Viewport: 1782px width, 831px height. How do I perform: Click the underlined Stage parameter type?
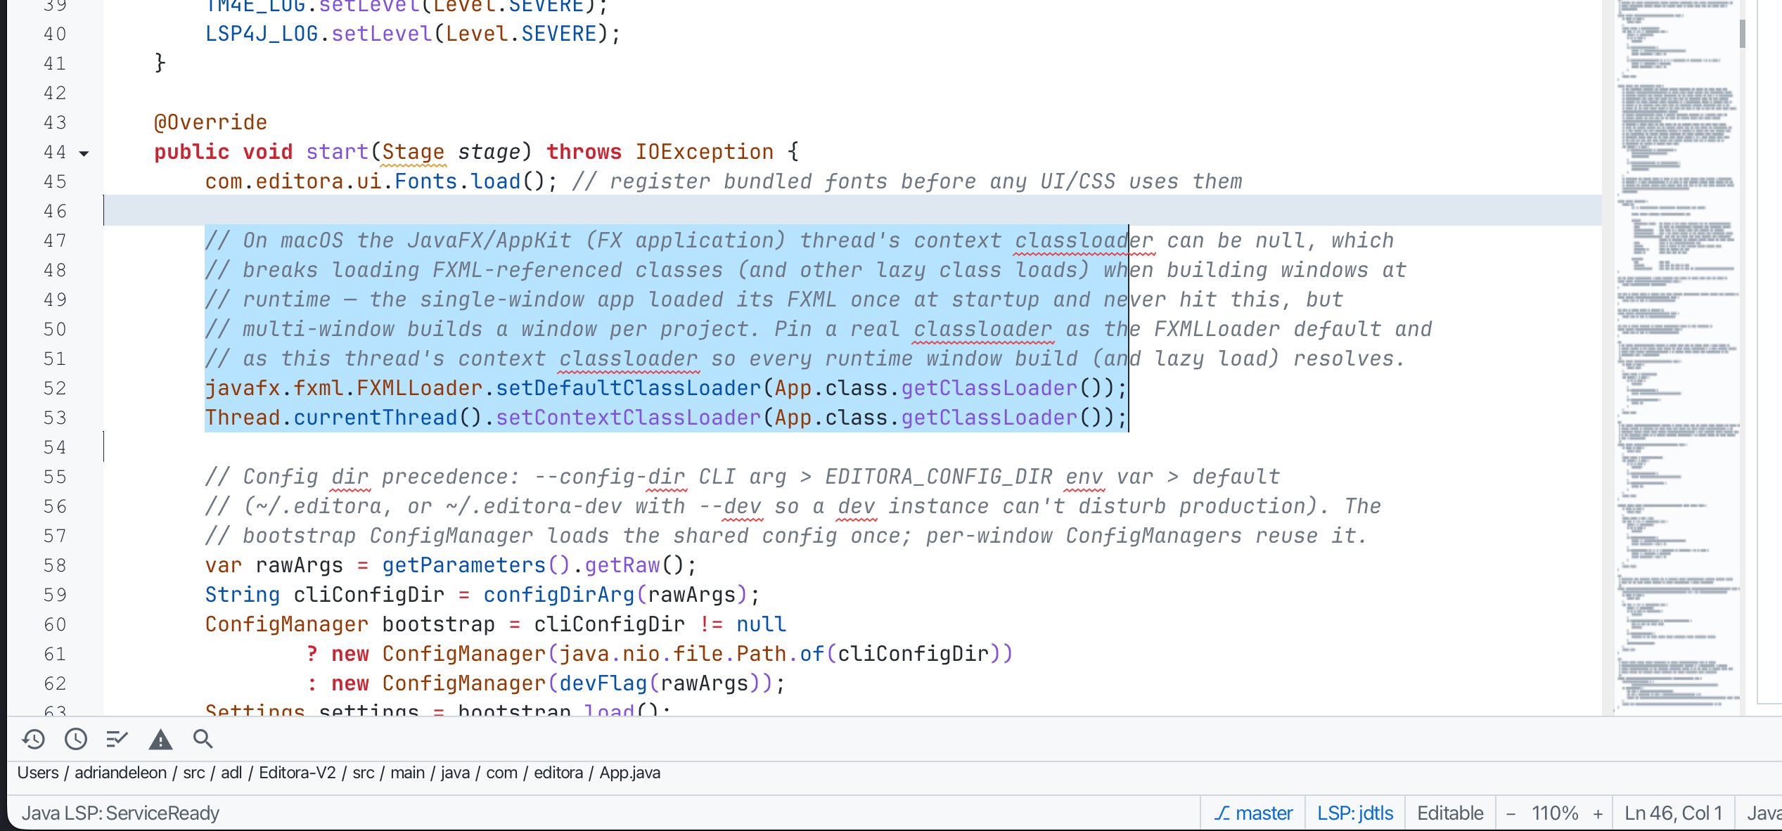tap(413, 152)
